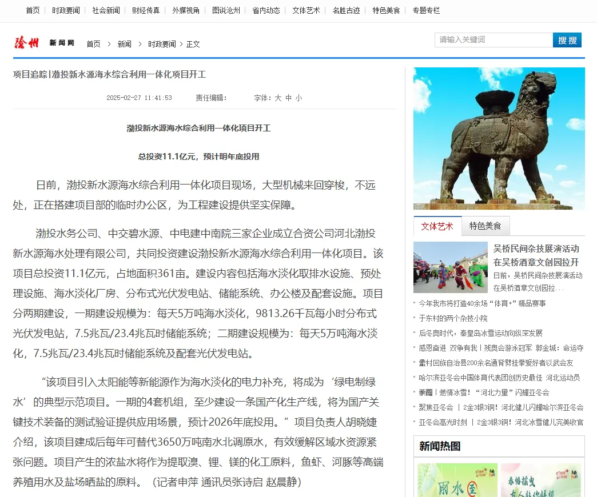Focus the 请输入关键词 search field
Screen dimensions: 597x497
pyautogui.click(x=493, y=40)
